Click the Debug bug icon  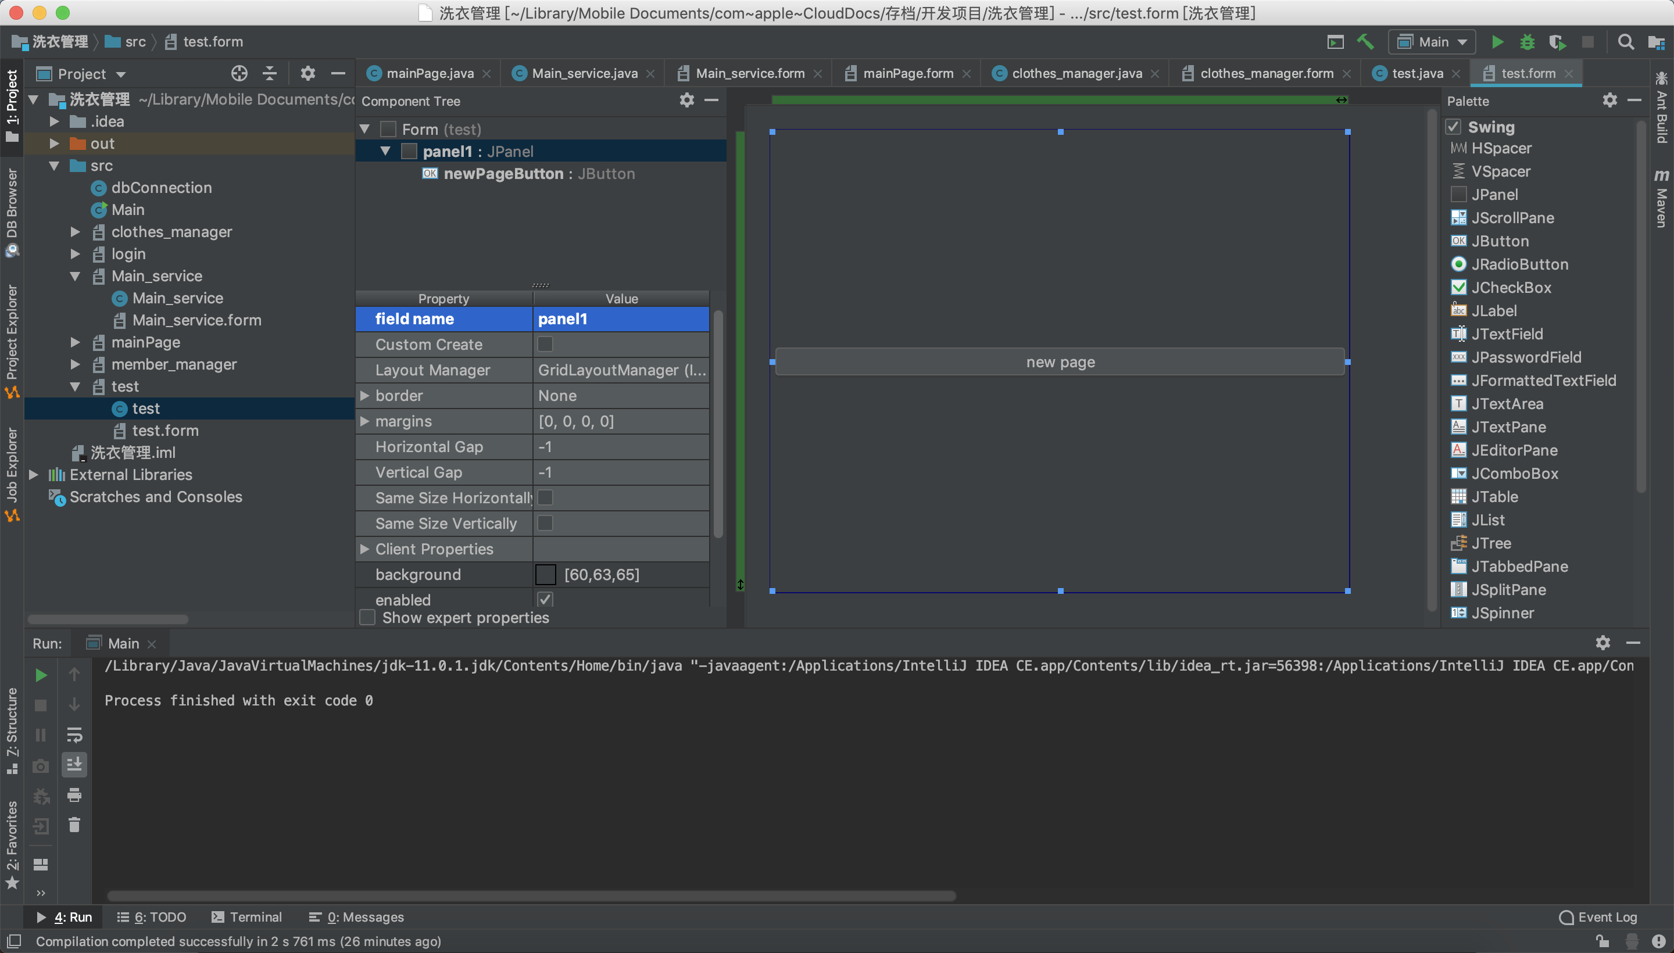pos(1527,42)
